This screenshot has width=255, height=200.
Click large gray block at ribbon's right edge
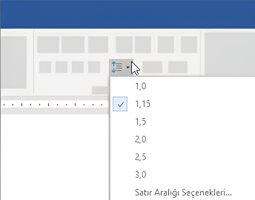point(229,55)
